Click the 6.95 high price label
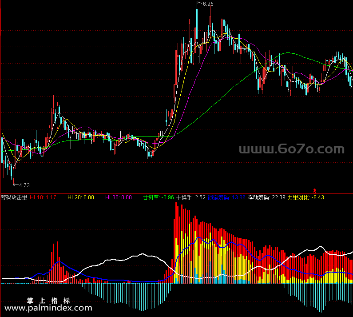The width and height of the screenshot is (353, 317). click(208, 4)
